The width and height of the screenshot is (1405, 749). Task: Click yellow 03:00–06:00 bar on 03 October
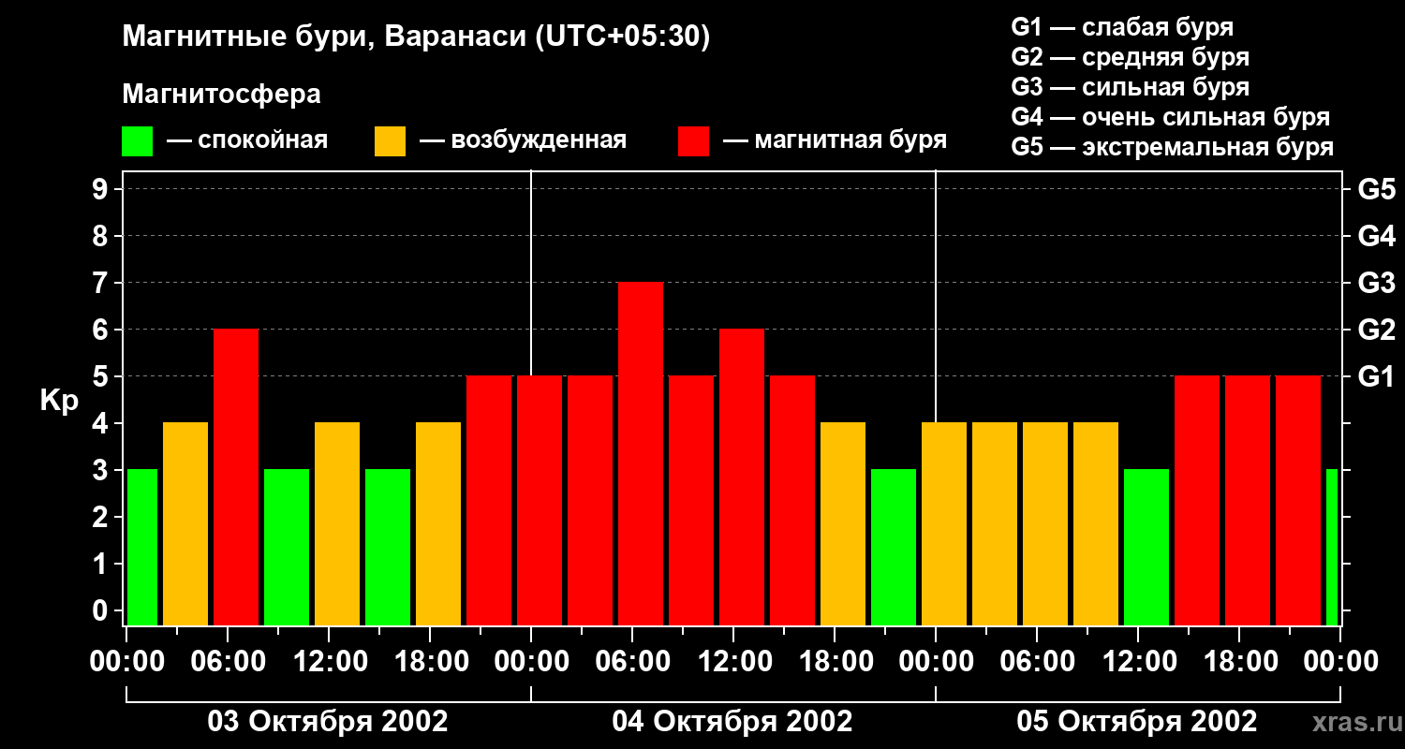(x=185, y=523)
